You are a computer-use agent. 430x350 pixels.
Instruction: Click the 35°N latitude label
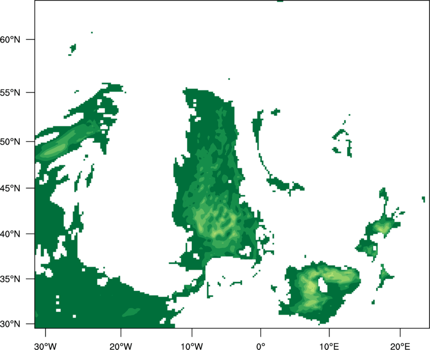click(x=10, y=279)
